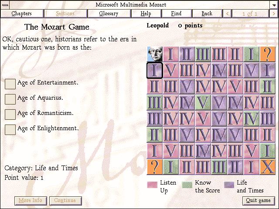Choose the green I tile in the top row
This screenshot has height=209, width=279.
[x=251, y=54]
